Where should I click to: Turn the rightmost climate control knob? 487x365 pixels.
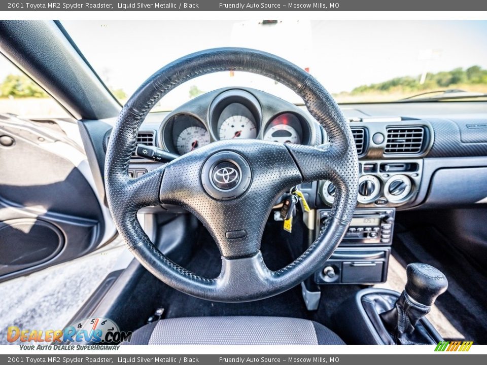pos(398,188)
